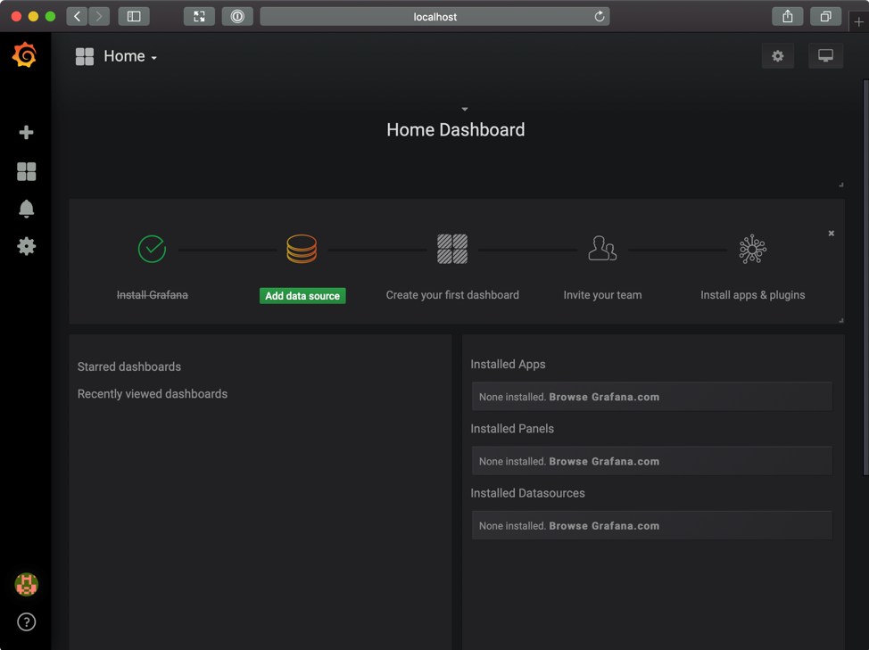
Task: Browse Grafana.com under Installed Apps
Action: click(604, 397)
